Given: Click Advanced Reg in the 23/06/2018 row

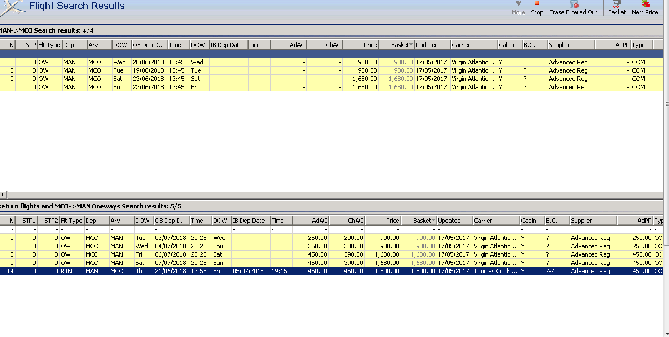Looking at the screenshot, I should [571, 79].
